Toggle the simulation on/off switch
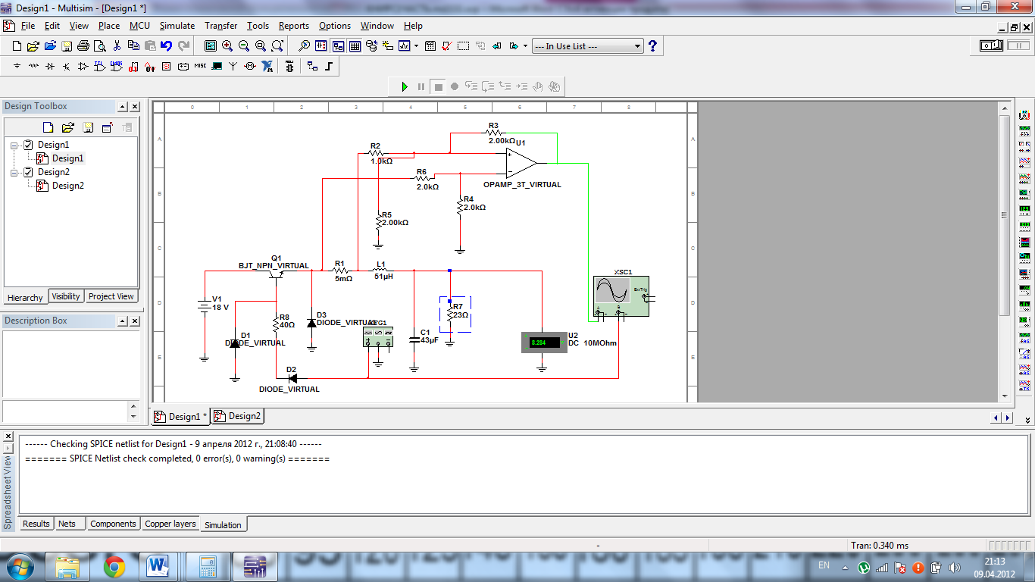 992,45
